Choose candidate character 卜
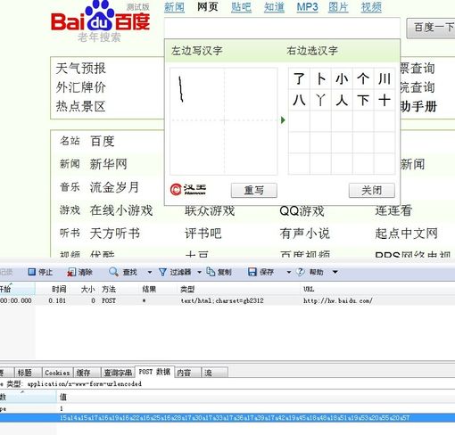The height and width of the screenshot is (435, 455). (320, 79)
